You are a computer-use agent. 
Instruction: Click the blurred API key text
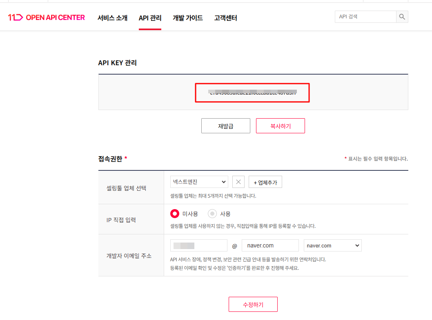[252, 93]
